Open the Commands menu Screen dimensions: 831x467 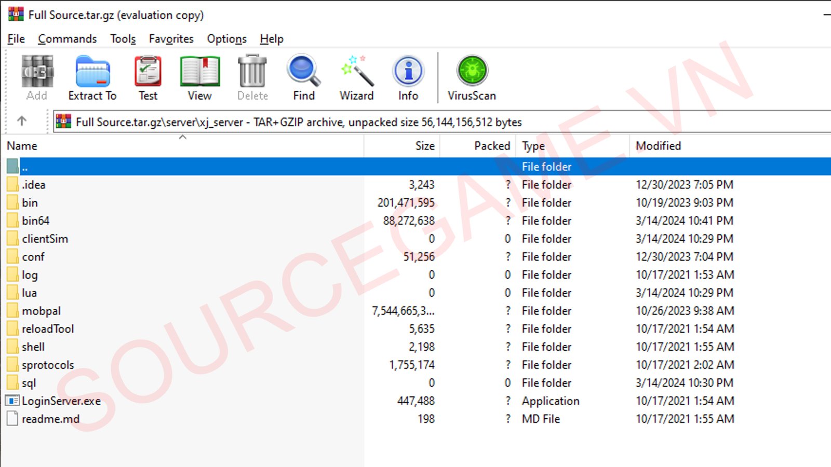pos(67,39)
